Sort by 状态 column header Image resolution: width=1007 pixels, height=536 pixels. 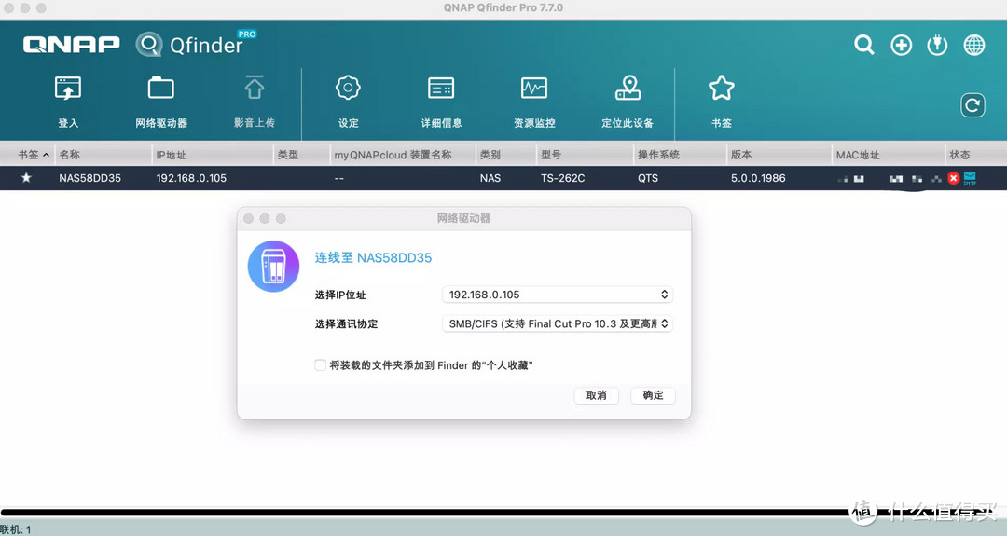pyautogui.click(x=976, y=155)
